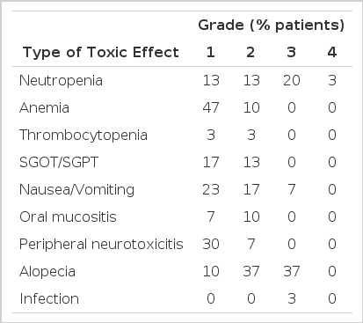
Task: Click Peripheral neurotoxicitis grade 1 value 30
Action: tap(211, 244)
